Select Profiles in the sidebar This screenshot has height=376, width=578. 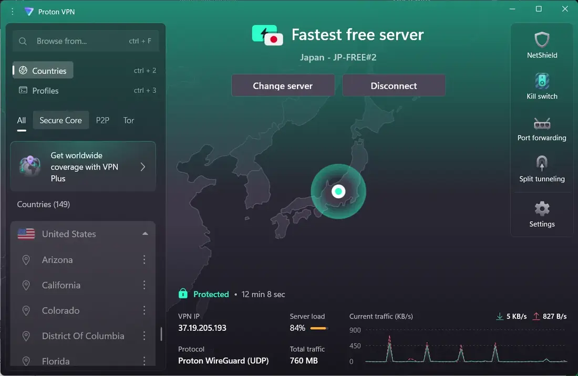(x=39, y=91)
